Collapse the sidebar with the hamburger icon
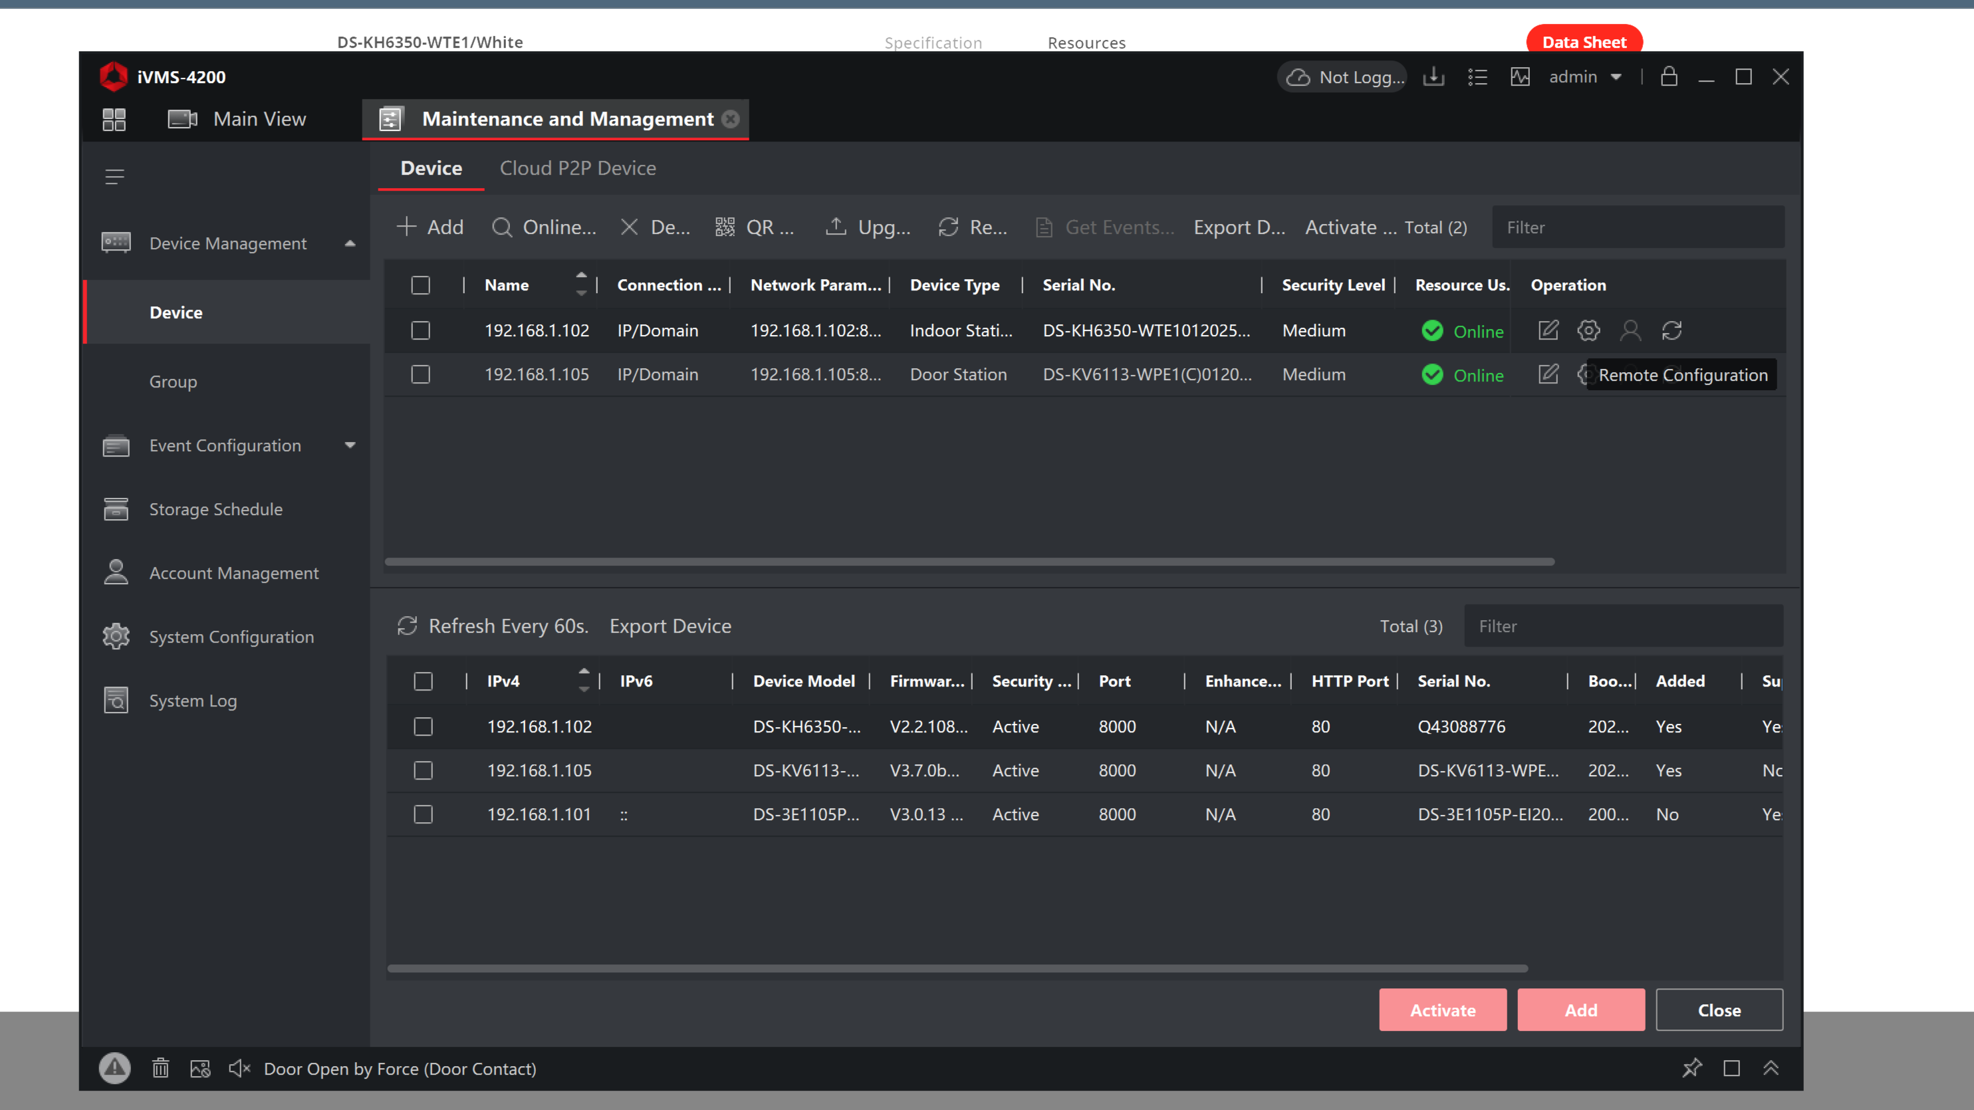This screenshot has width=1974, height=1110. 115,177
